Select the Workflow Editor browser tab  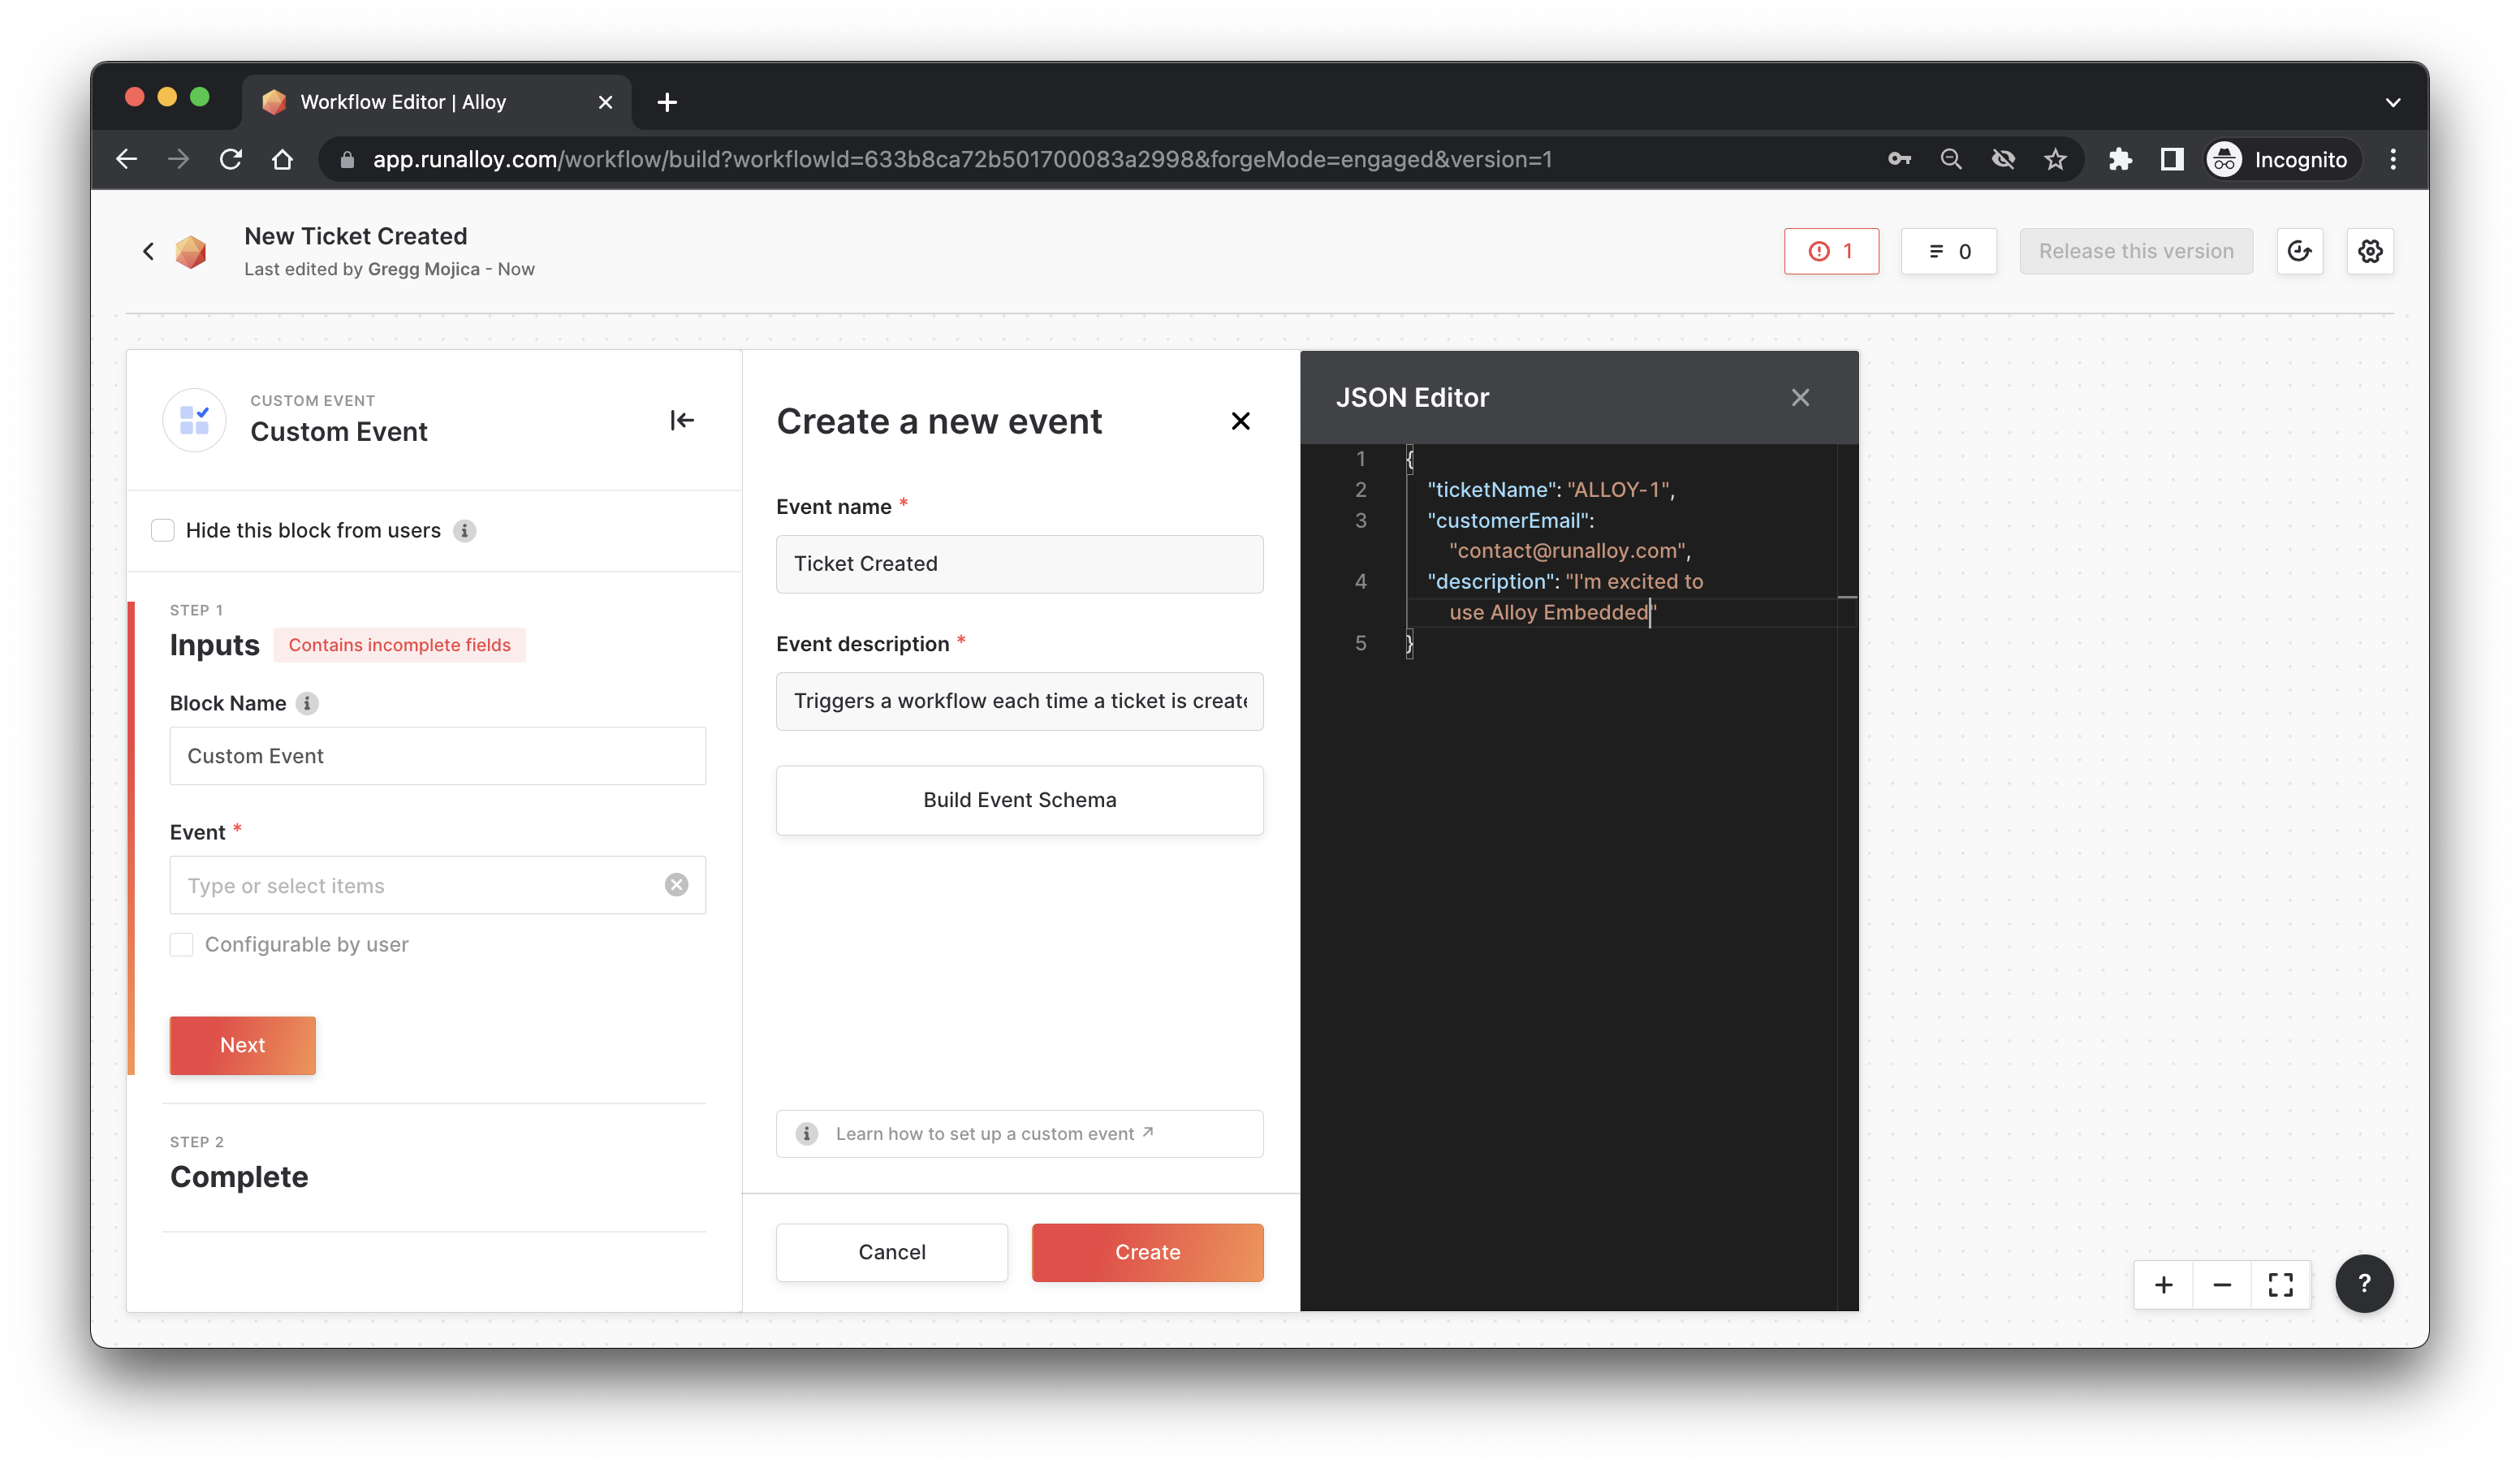(402, 102)
